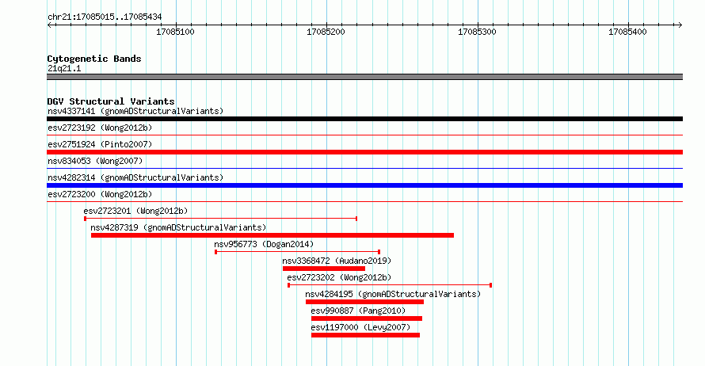Click ruler position 17085200
The width and height of the screenshot is (705, 366).
click(x=326, y=32)
